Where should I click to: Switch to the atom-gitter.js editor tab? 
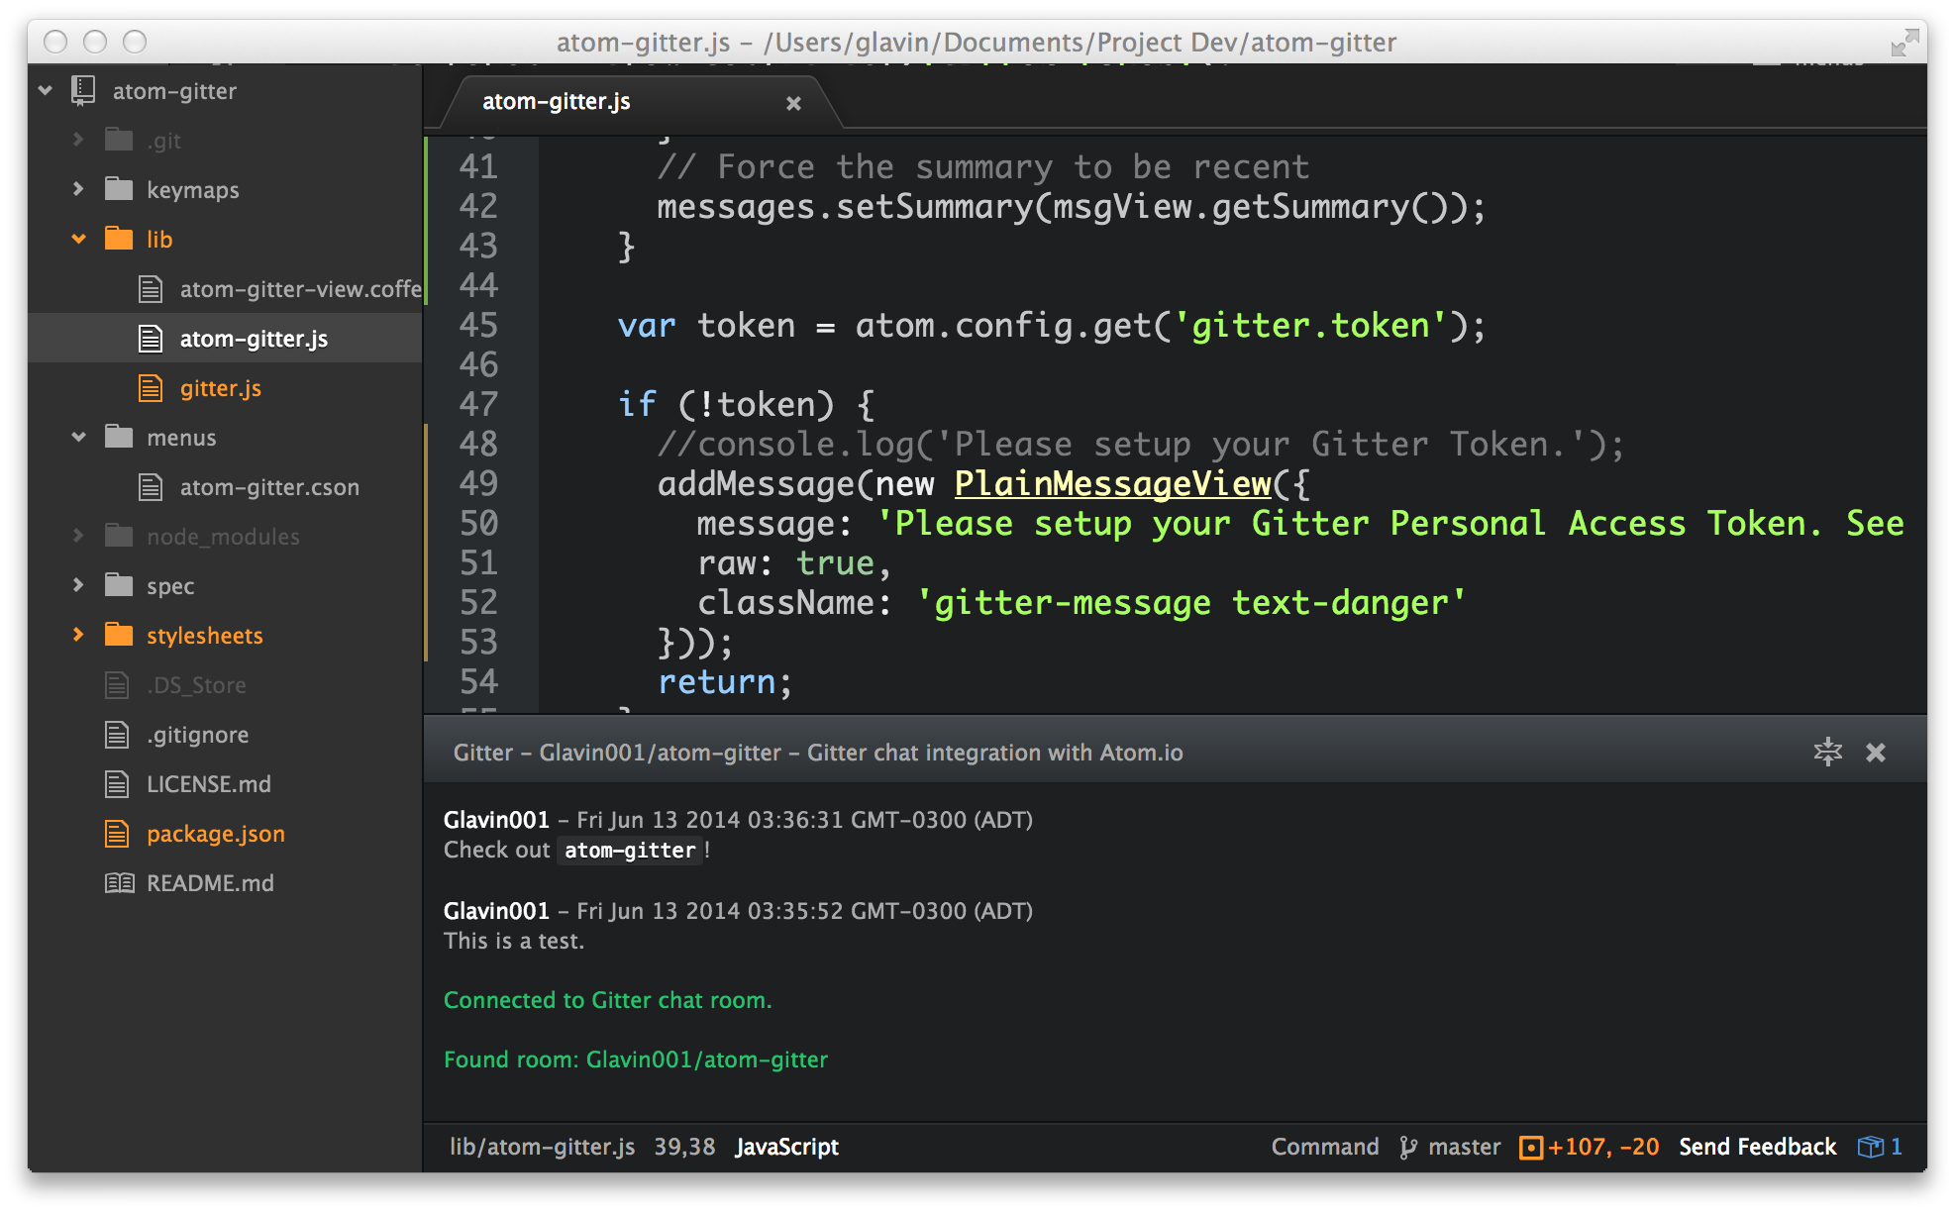(557, 102)
